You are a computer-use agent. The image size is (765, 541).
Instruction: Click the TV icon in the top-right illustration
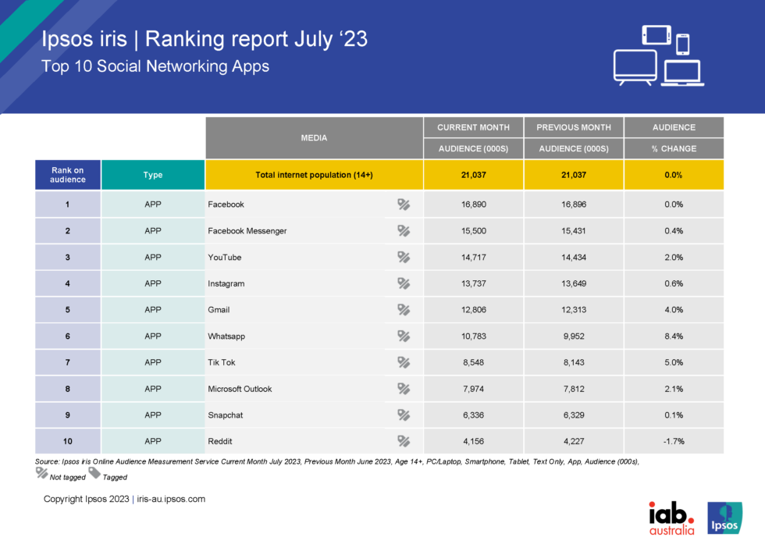tap(634, 66)
